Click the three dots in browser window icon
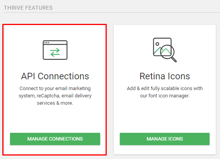This screenshot has width=220, height=159. coord(47,43)
